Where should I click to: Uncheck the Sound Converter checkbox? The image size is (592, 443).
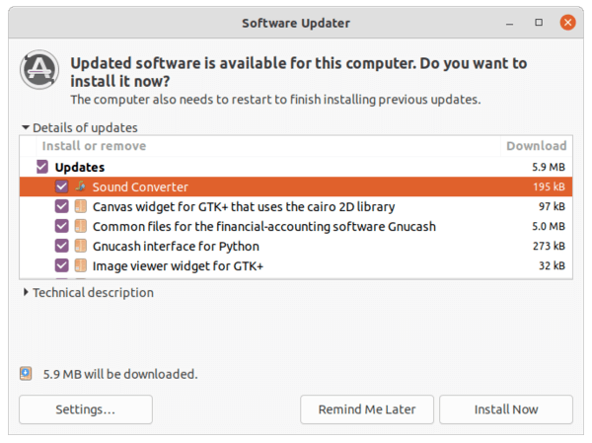pos(61,186)
